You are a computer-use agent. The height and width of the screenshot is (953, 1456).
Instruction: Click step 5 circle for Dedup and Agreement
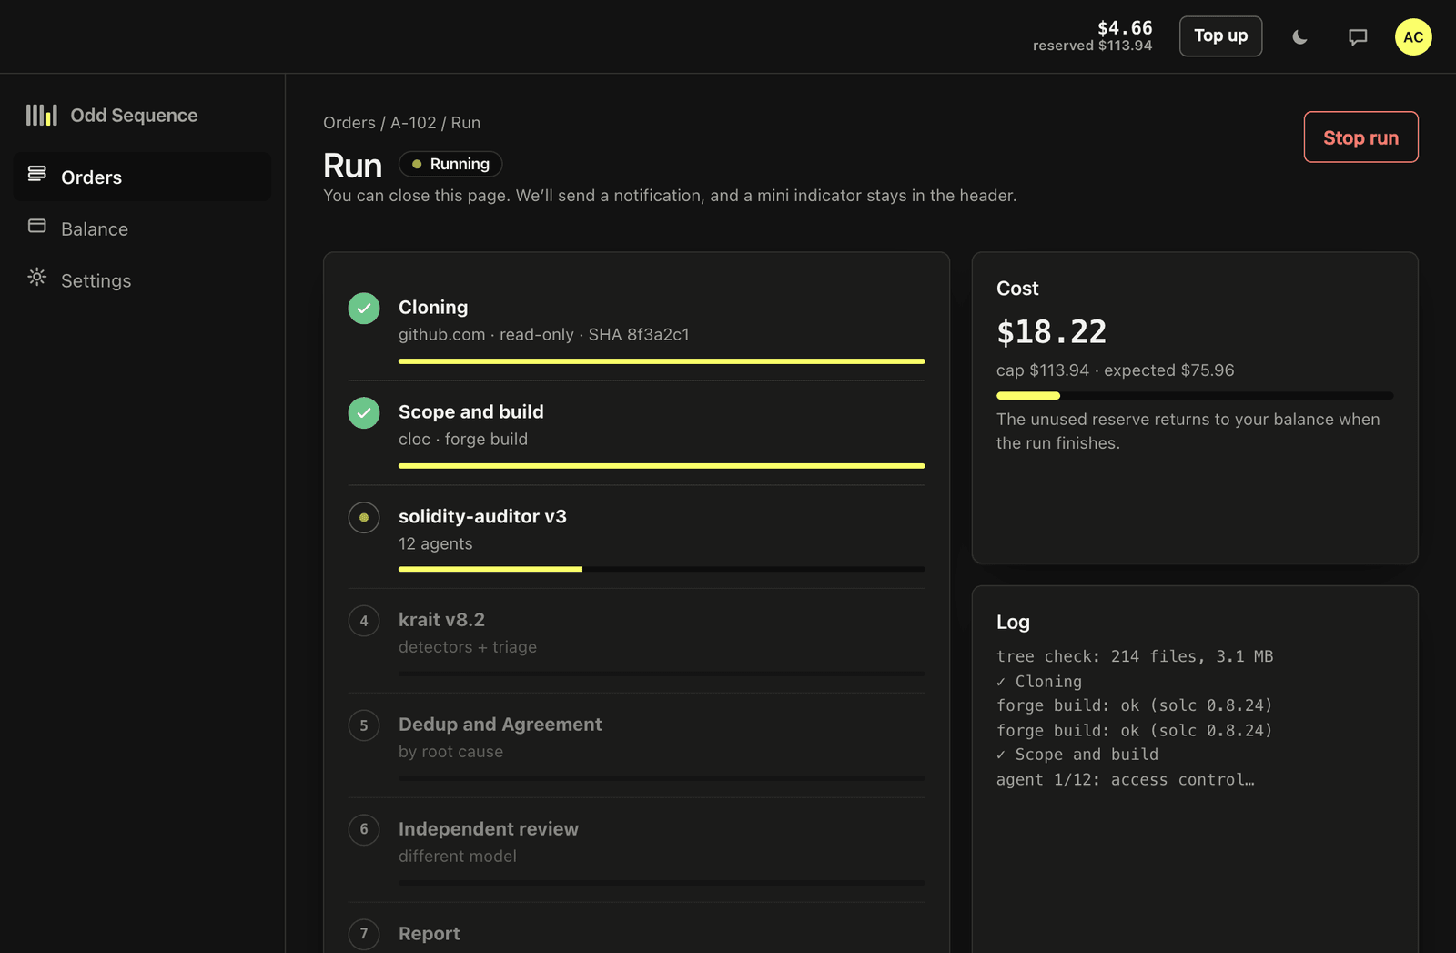(364, 725)
